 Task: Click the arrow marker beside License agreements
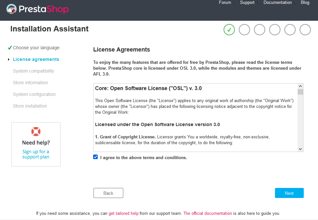tap(9, 60)
